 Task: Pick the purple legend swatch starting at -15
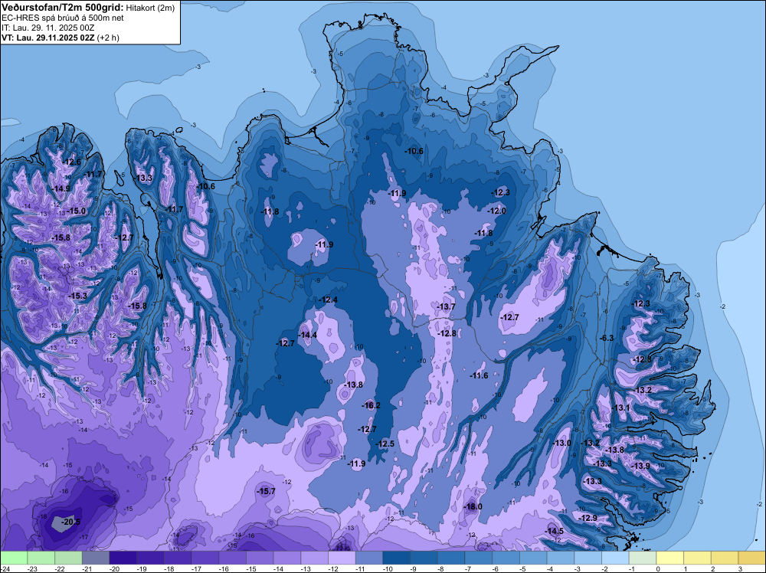coord(260,558)
